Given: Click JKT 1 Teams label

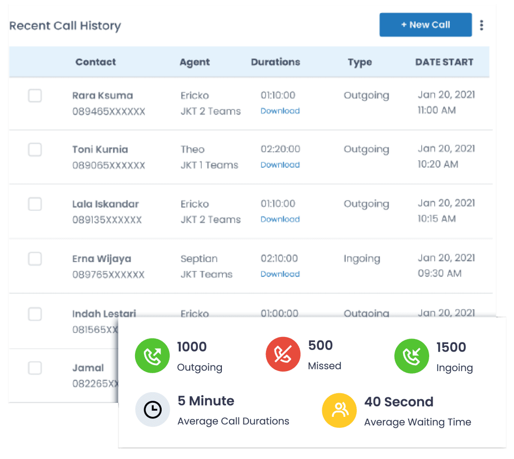Looking at the screenshot, I should (x=209, y=165).
